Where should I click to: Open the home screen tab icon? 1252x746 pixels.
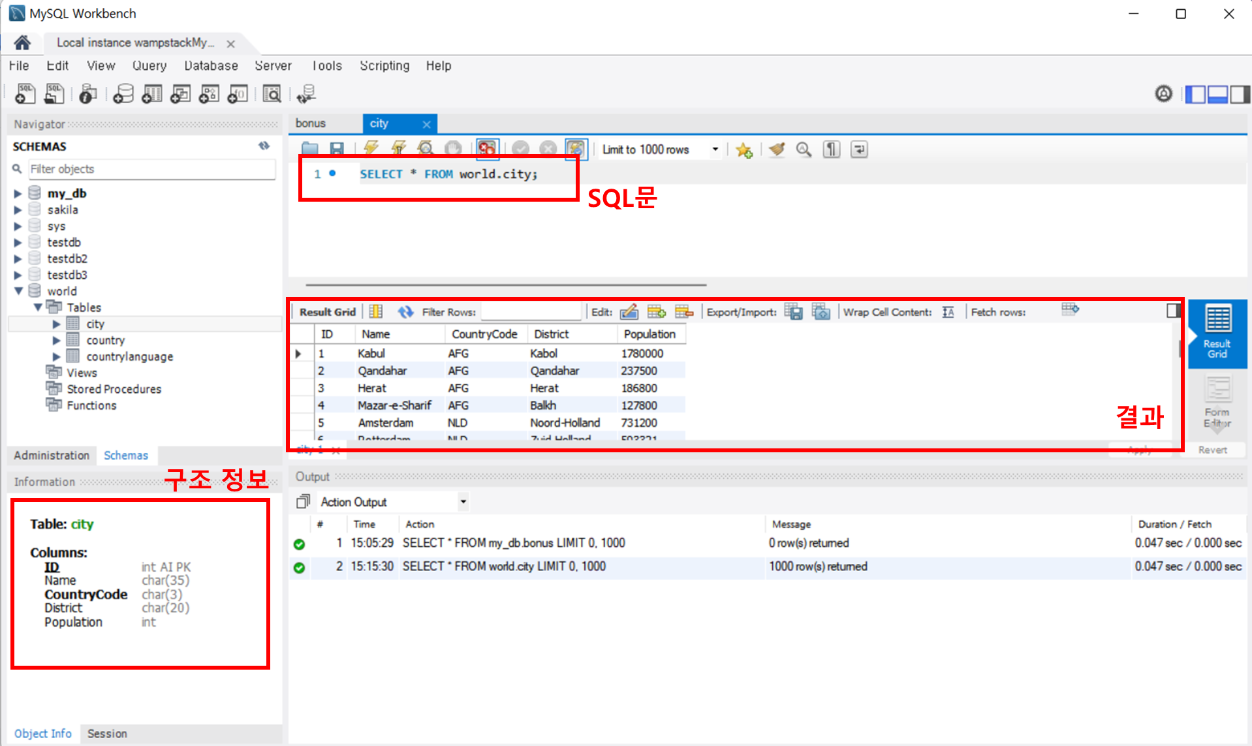pyautogui.click(x=22, y=43)
